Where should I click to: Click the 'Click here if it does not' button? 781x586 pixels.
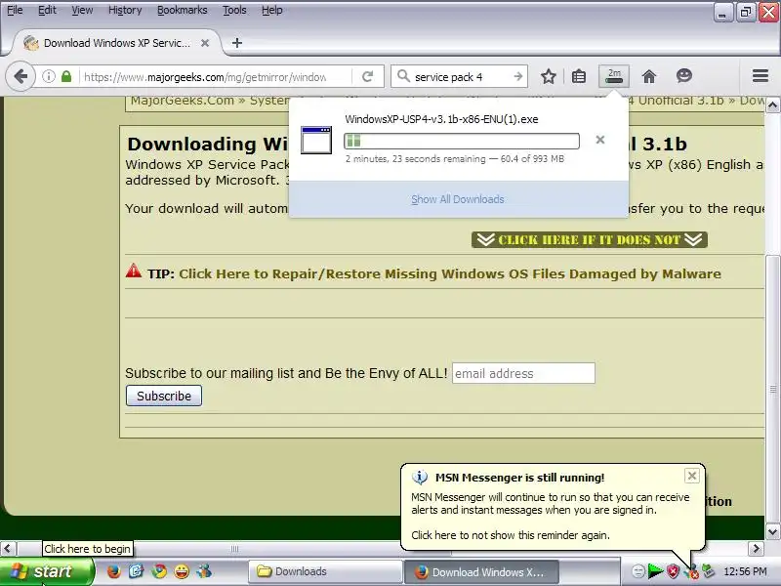click(x=590, y=239)
